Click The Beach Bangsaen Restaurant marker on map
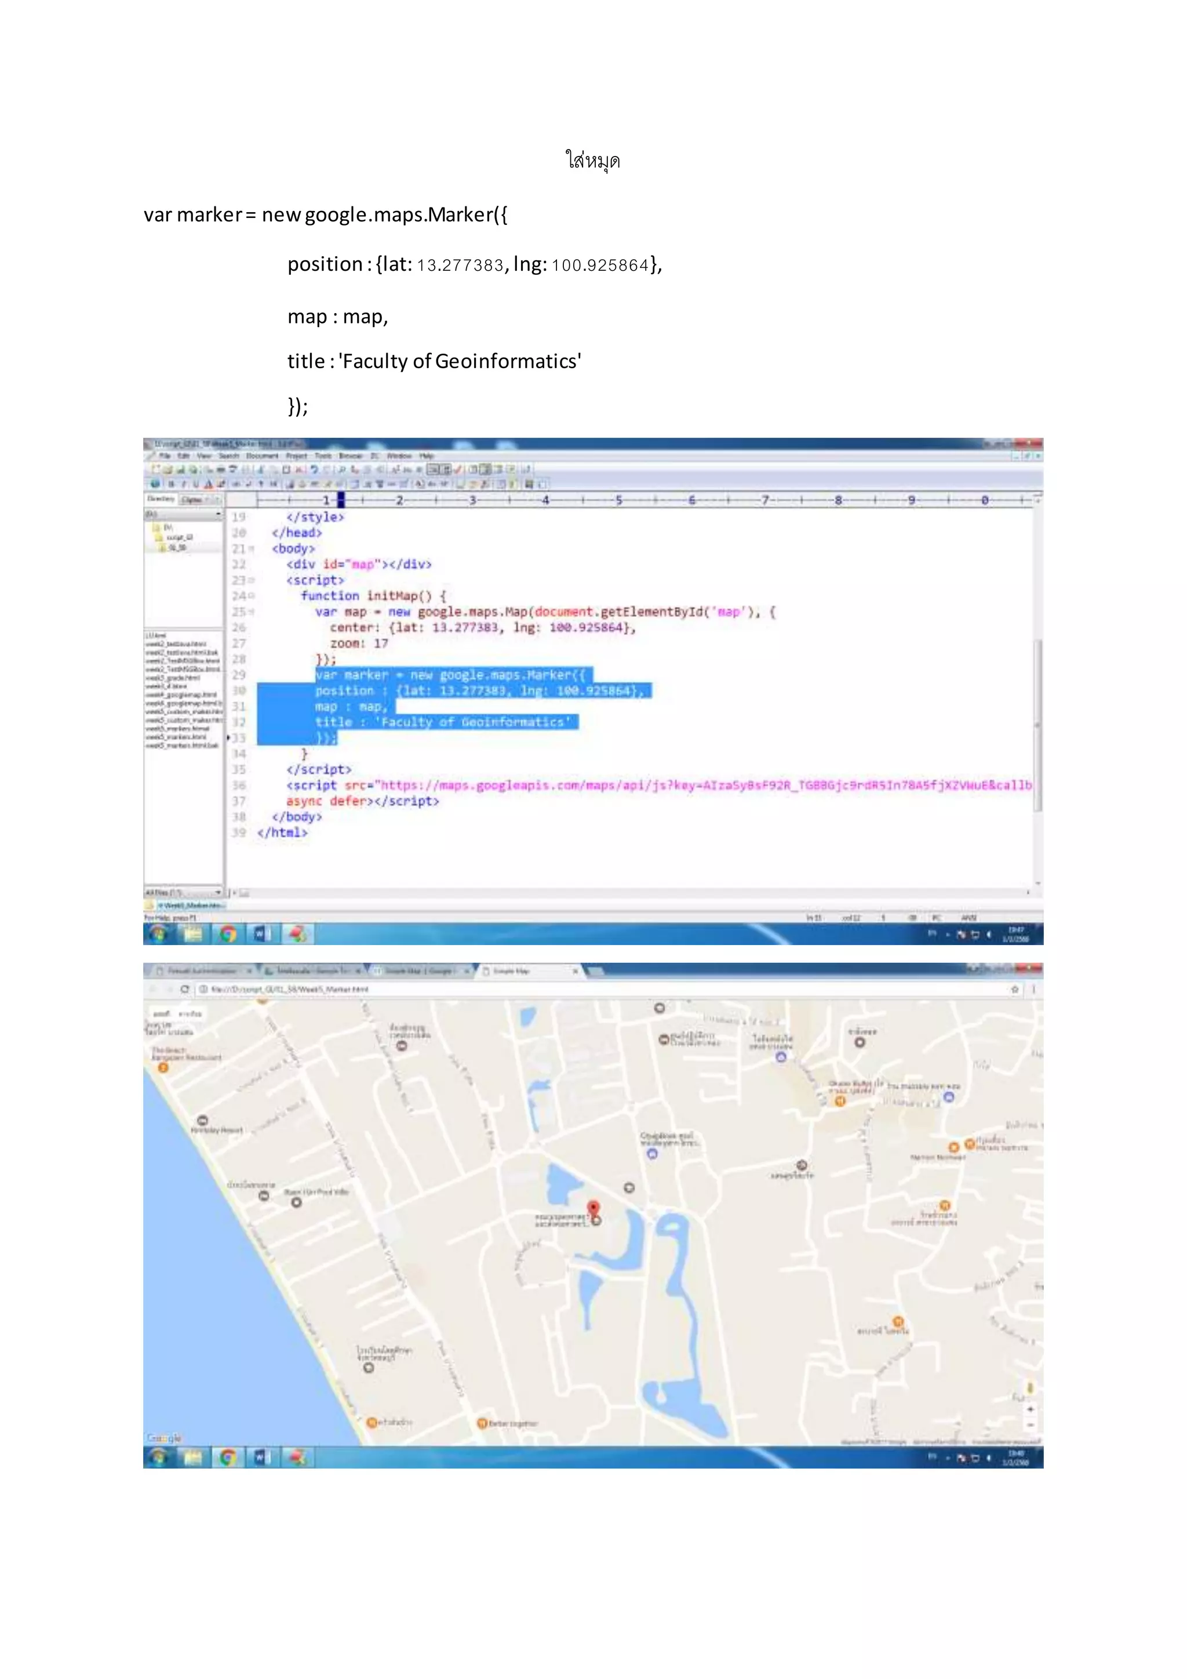The height and width of the screenshot is (1679, 1187). point(163,1068)
